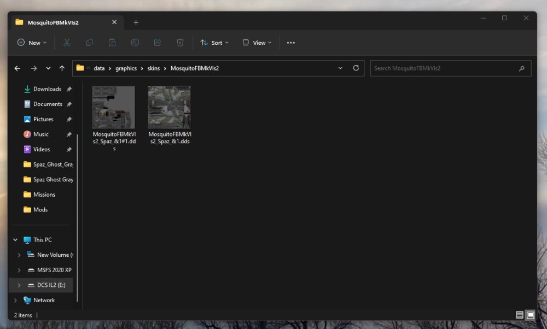Click the Rename icon in toolbar

click(135, 43)
